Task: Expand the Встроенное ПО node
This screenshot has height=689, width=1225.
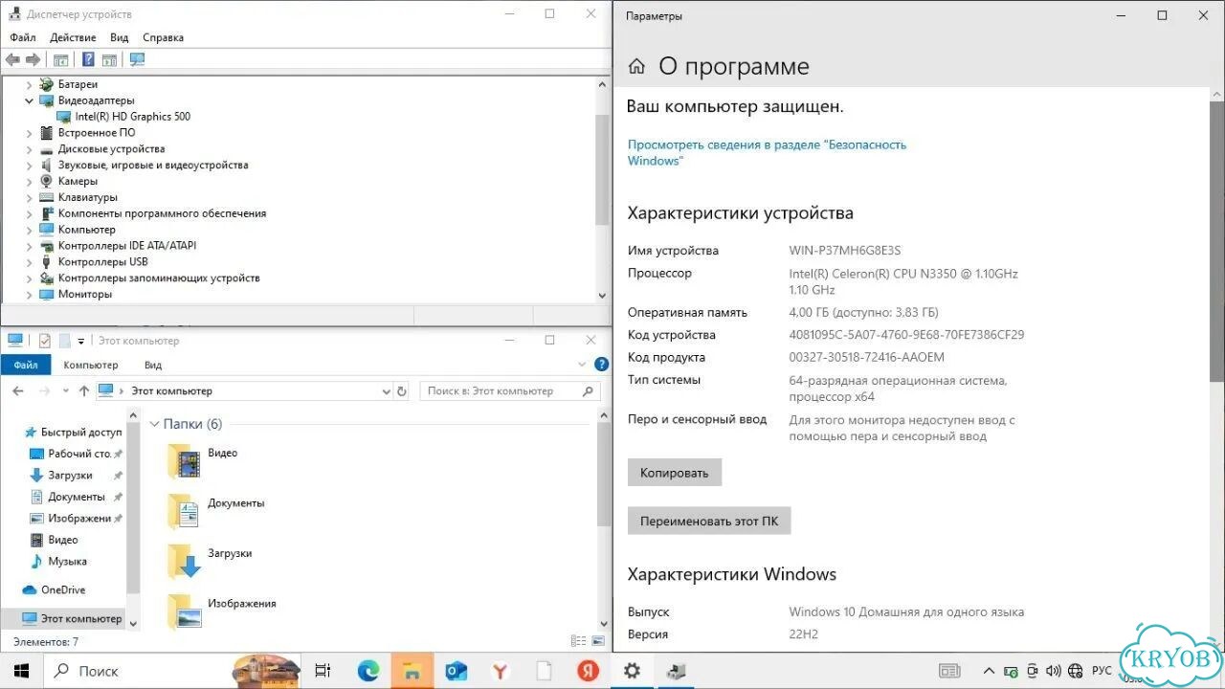Action: pos(29,133)
